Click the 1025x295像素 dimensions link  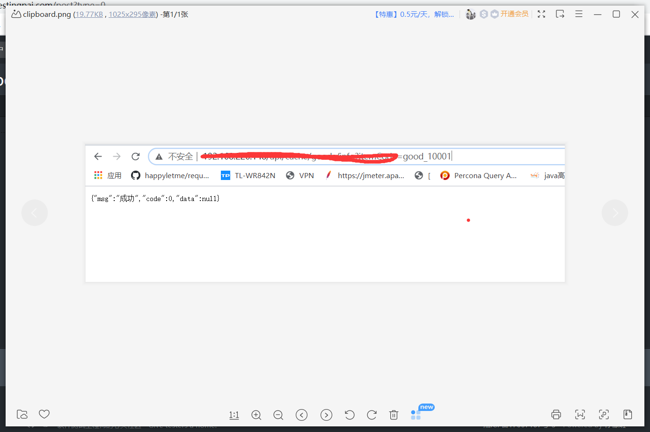(132, 14)
